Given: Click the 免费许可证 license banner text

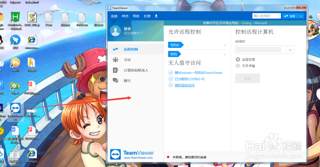Looking at the screenshot, I should (235, 23).
